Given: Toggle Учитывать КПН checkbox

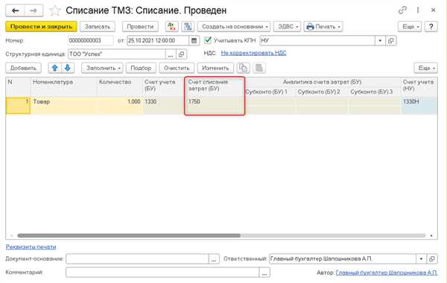Looking at the screenshot, I should [x=208, y=40].
